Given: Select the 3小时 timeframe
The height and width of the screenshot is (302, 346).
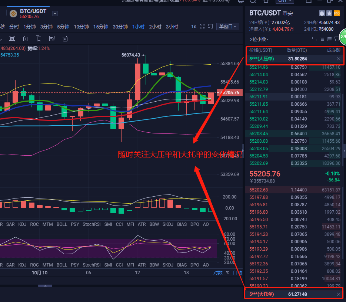Looking at the screenshot, I should pos(172,27).
